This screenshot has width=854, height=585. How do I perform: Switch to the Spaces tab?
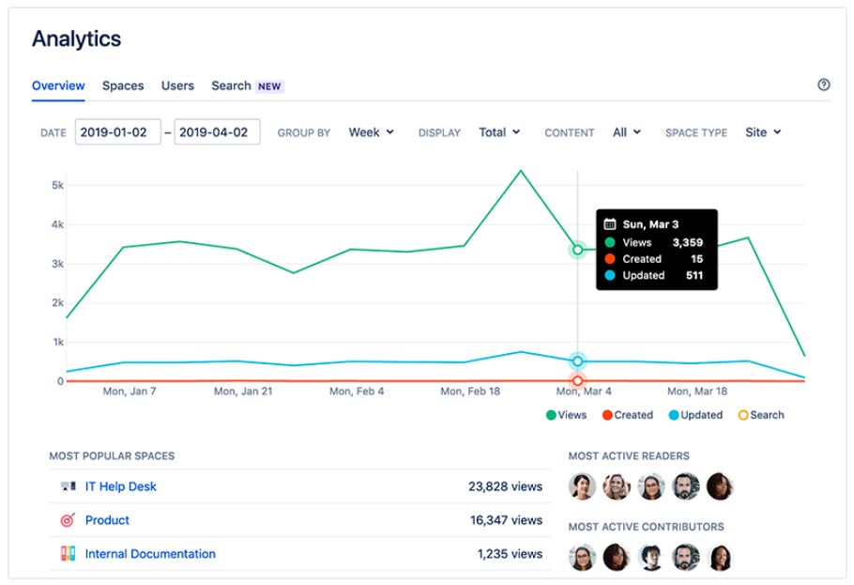click(123, 85)
